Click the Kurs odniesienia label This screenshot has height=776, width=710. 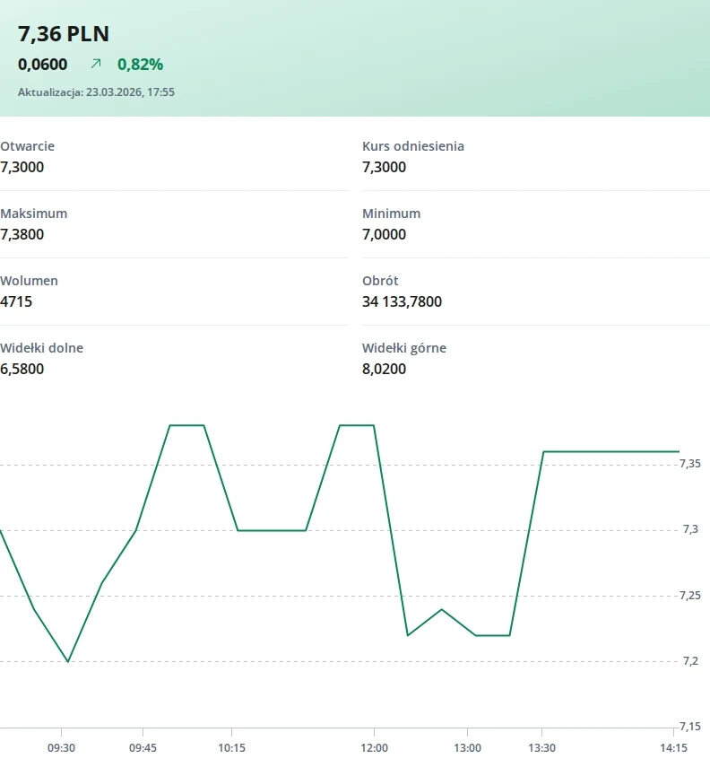tap(413, 146)
